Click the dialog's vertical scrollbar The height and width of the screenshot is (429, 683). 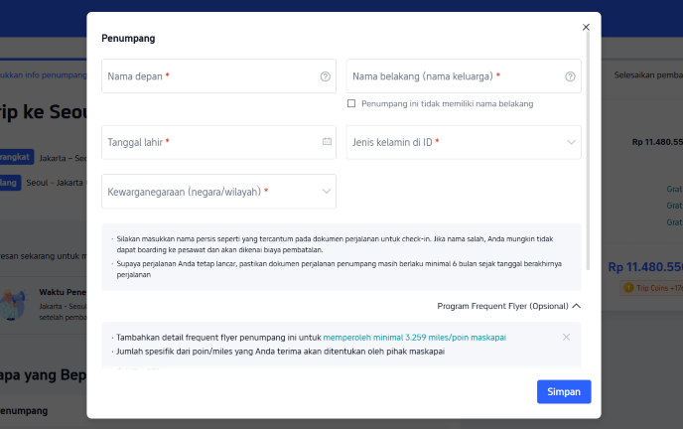(x=588, y=150)
